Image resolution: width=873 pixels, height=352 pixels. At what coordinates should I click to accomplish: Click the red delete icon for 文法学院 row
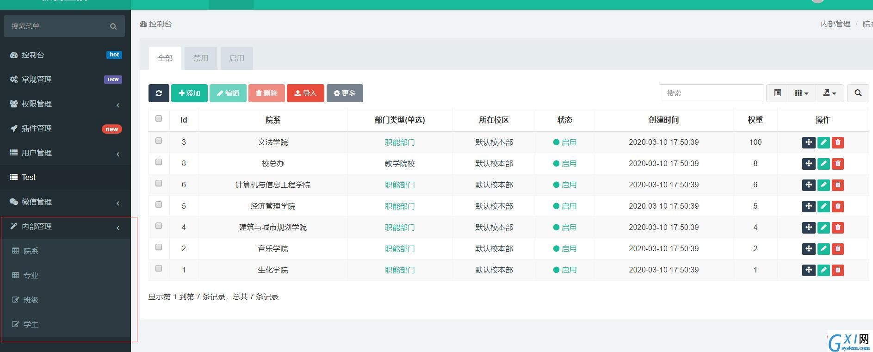(x=838, y=142)
